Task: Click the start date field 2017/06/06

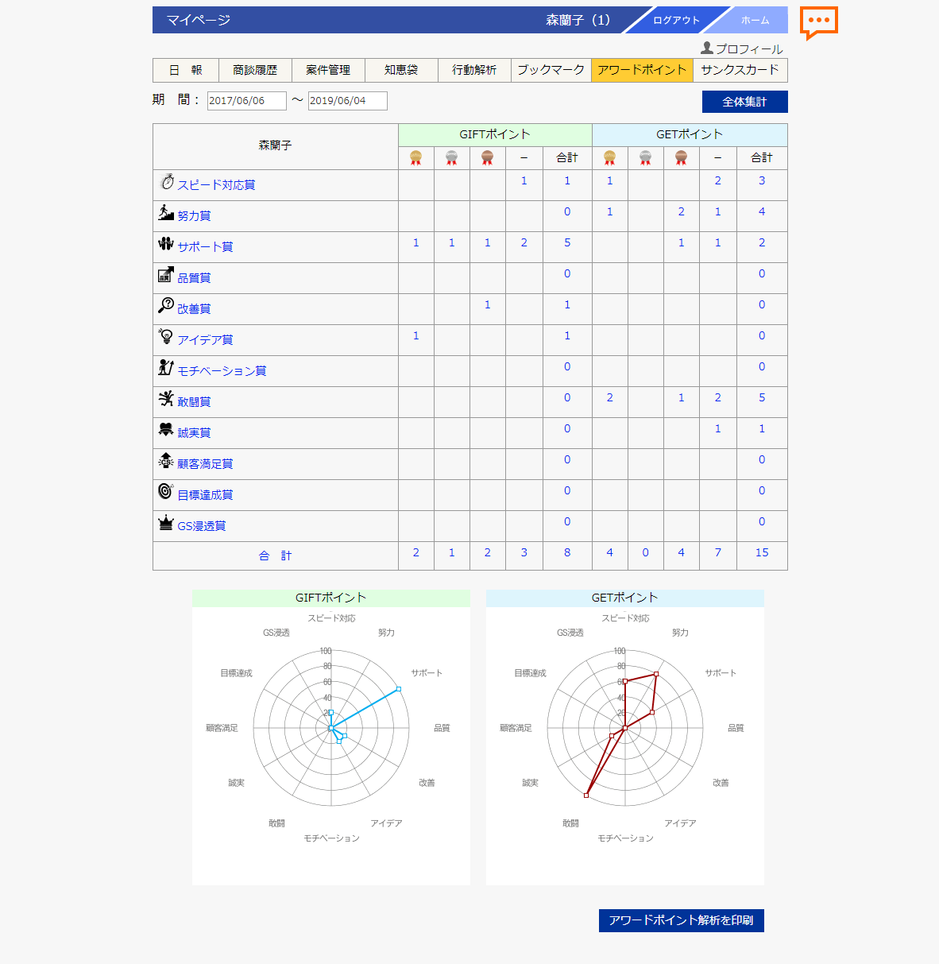Action: (246, 101)
